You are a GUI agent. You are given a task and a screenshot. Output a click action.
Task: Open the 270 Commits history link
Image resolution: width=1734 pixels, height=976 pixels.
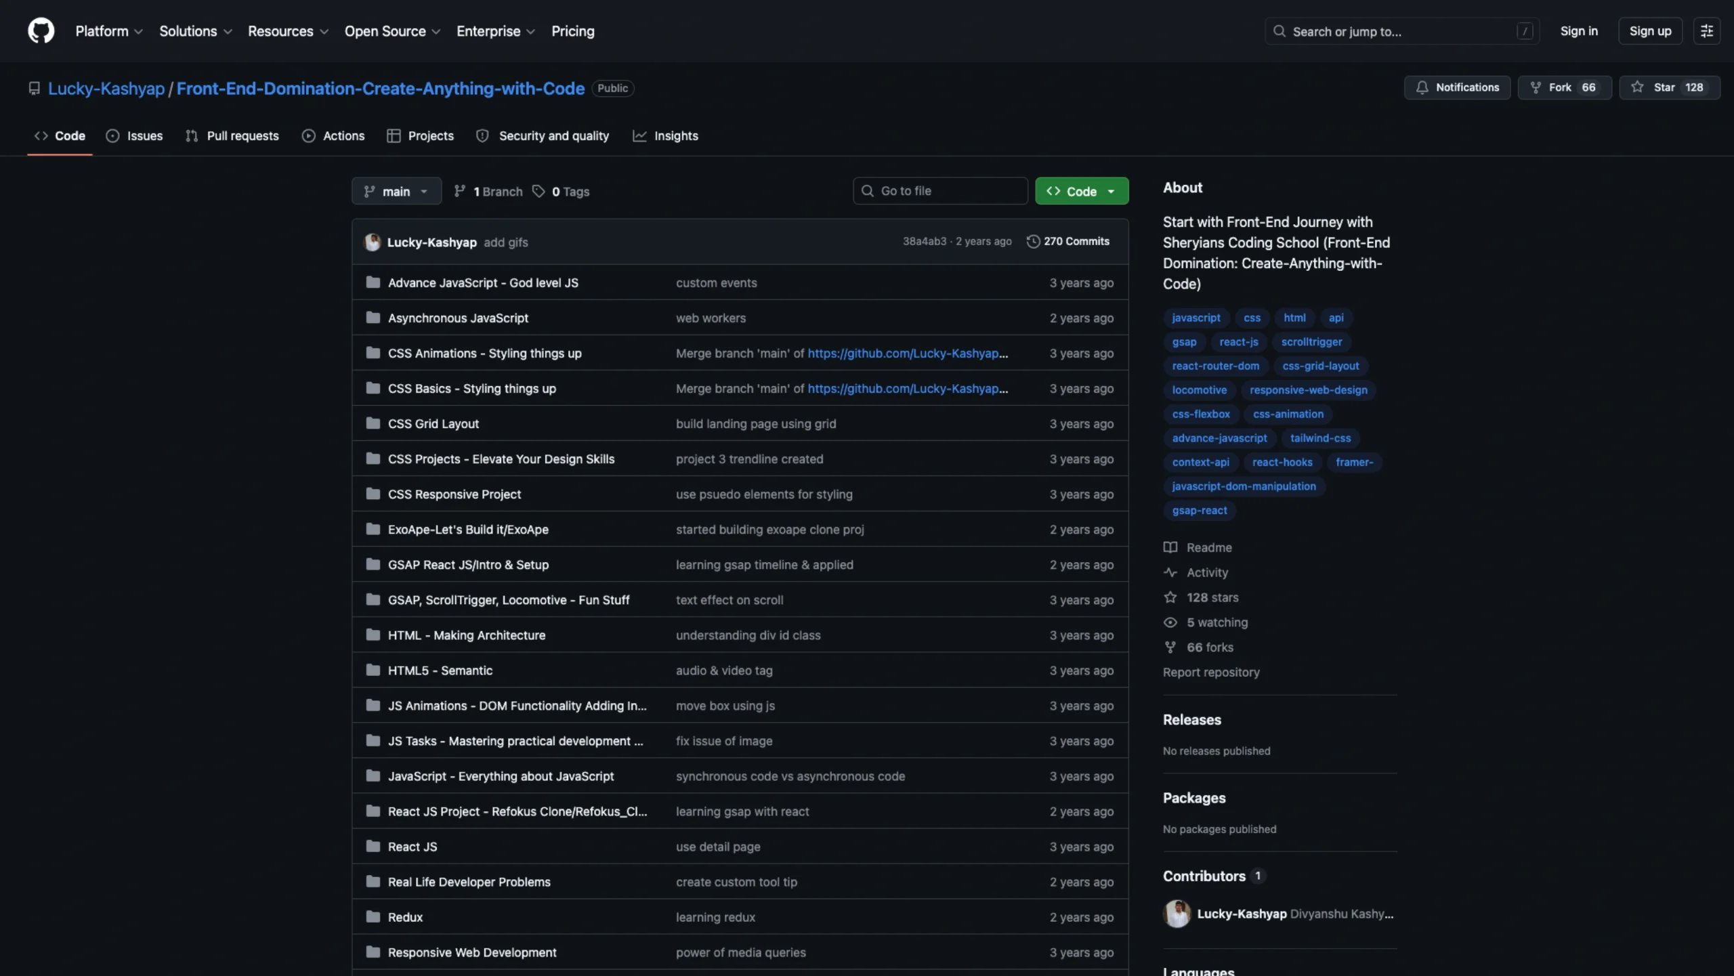(x=1068, y=242)
